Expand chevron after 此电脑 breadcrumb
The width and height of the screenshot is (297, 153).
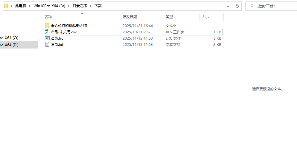coord(30,6)
